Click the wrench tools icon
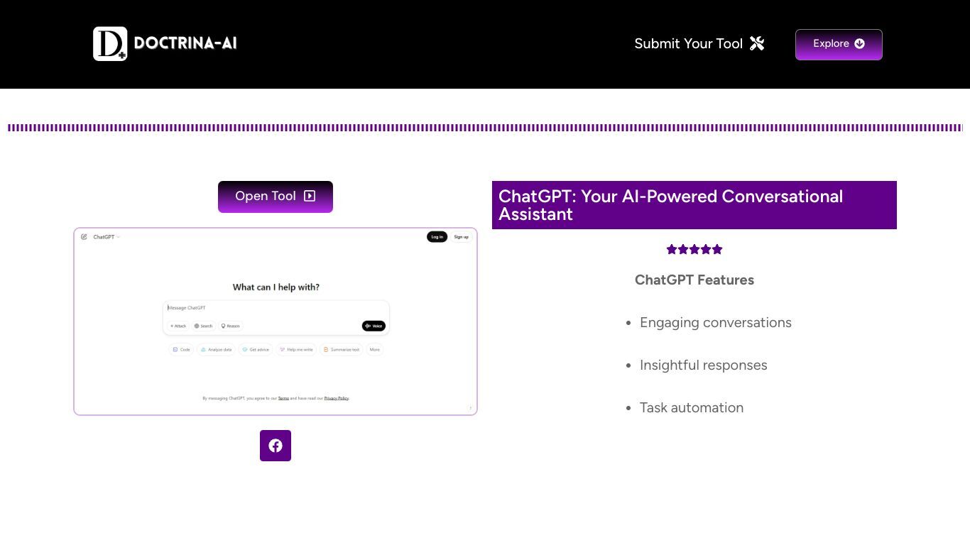 757,43
